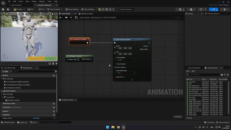The height and width of the screenshot is (130, 231).
Task: Navigate forward in graph history
Action: pyautogui.click(x=71, y=18)
